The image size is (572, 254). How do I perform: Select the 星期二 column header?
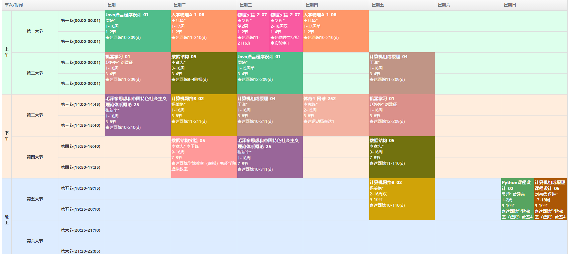coord(204,5)
